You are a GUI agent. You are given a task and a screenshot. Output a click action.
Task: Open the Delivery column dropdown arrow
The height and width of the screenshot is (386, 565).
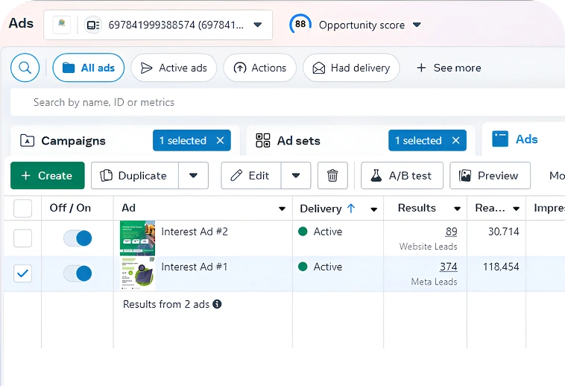click(x=374, y=209)
